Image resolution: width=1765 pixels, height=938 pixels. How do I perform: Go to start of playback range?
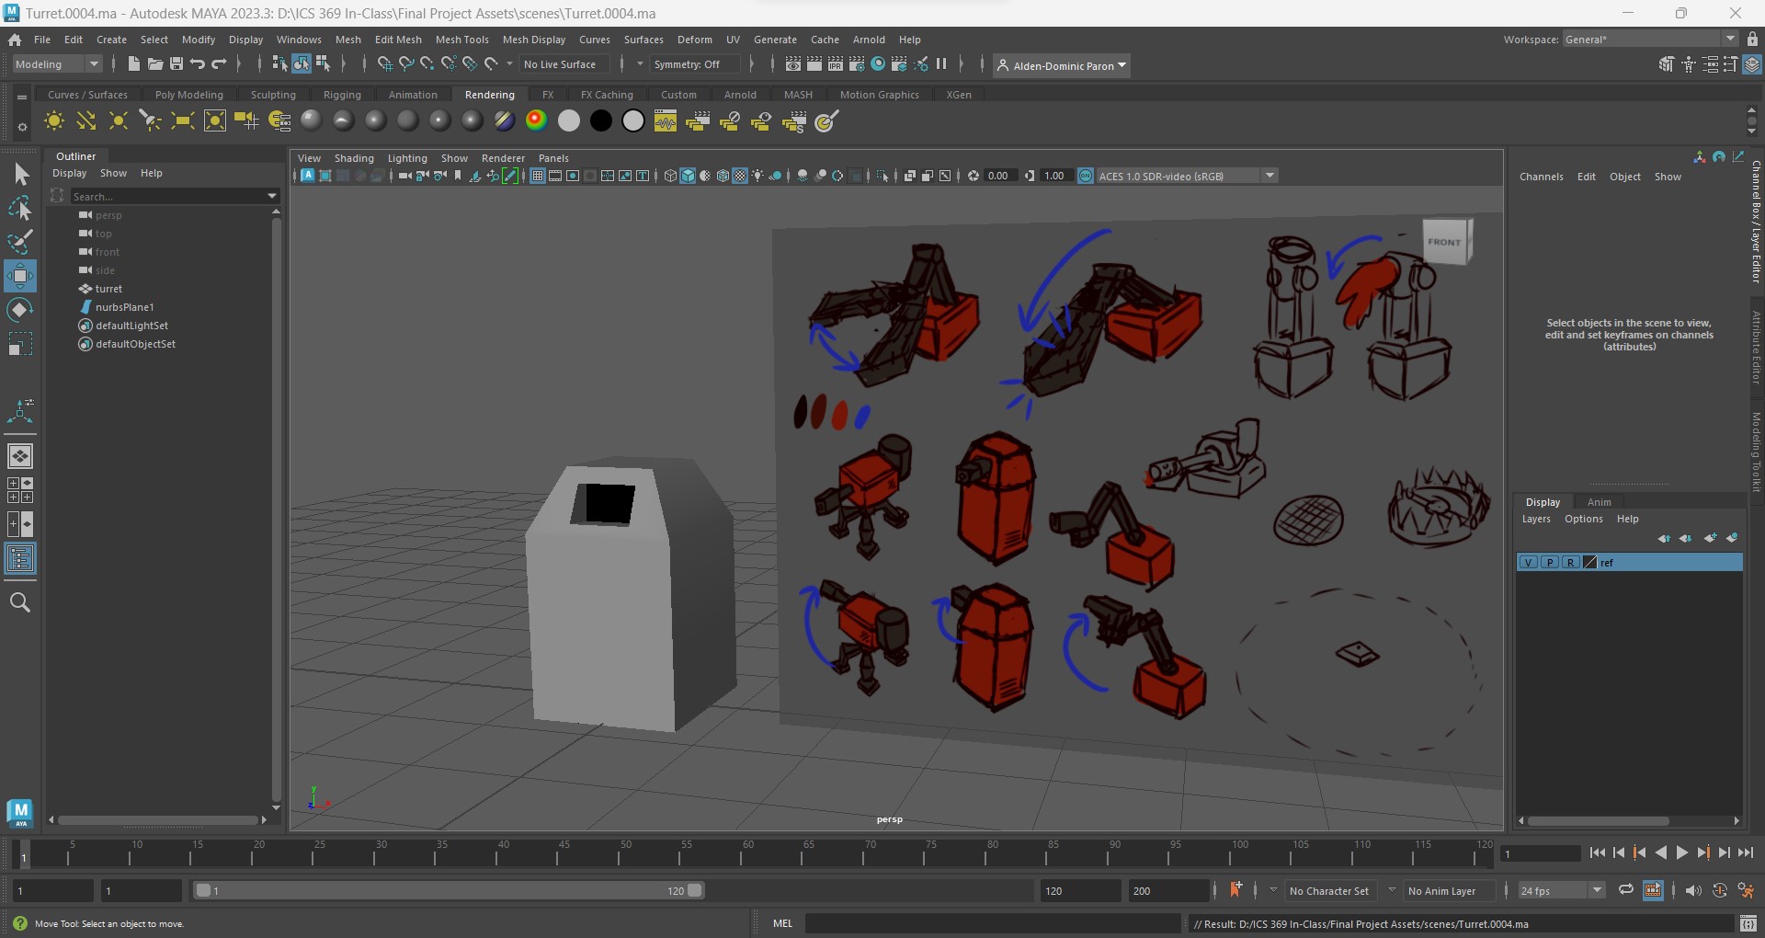coord(1598,852)
